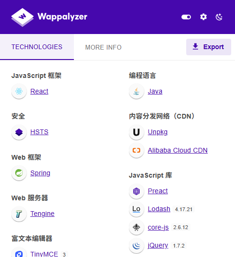Click the core-js version 2.6.12 badge
Image resolution: width=235 pixels, height=257 pixels.
(181, 227)
